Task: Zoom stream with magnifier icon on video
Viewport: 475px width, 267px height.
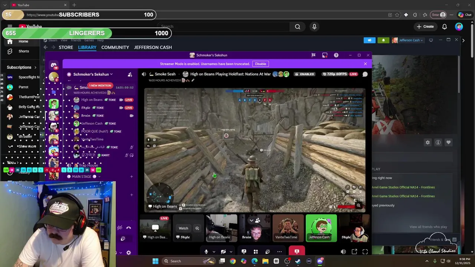Action: tap(358, 205)
